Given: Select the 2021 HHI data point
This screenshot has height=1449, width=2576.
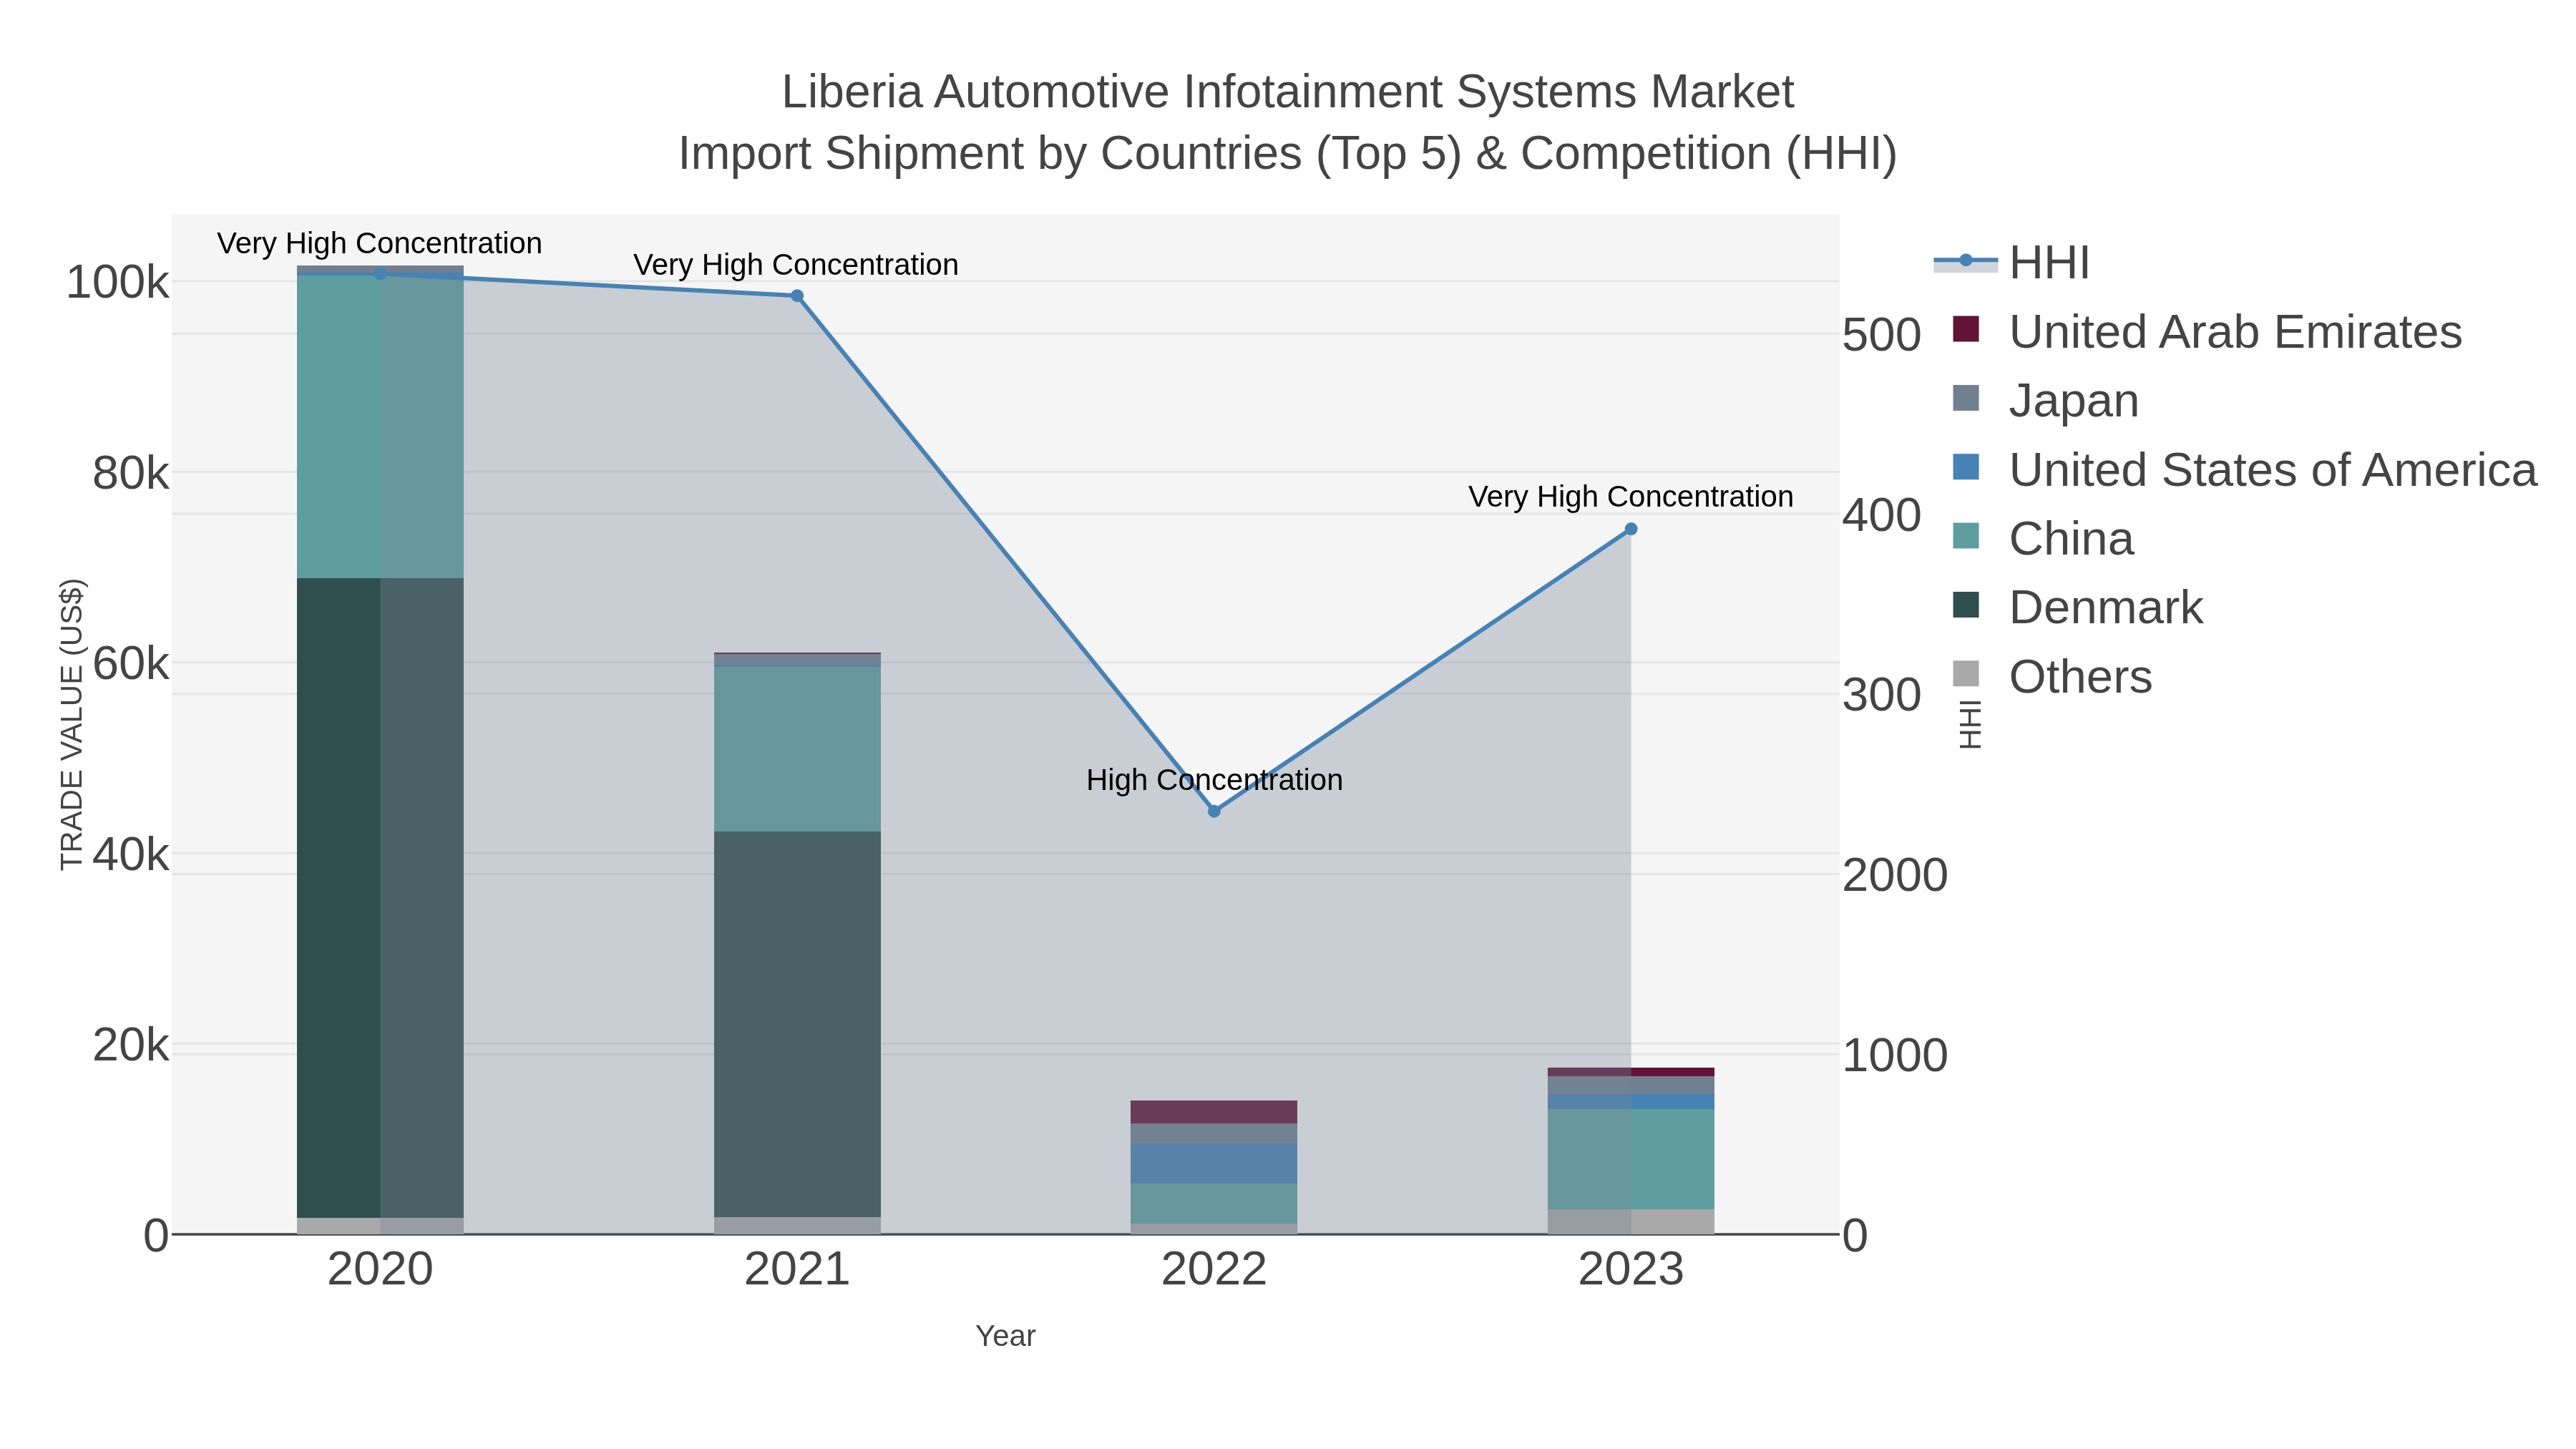Looking at the screenshot, I should tap(797, 296).
